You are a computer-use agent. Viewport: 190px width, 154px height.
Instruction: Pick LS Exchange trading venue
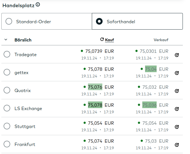point(7,108)
